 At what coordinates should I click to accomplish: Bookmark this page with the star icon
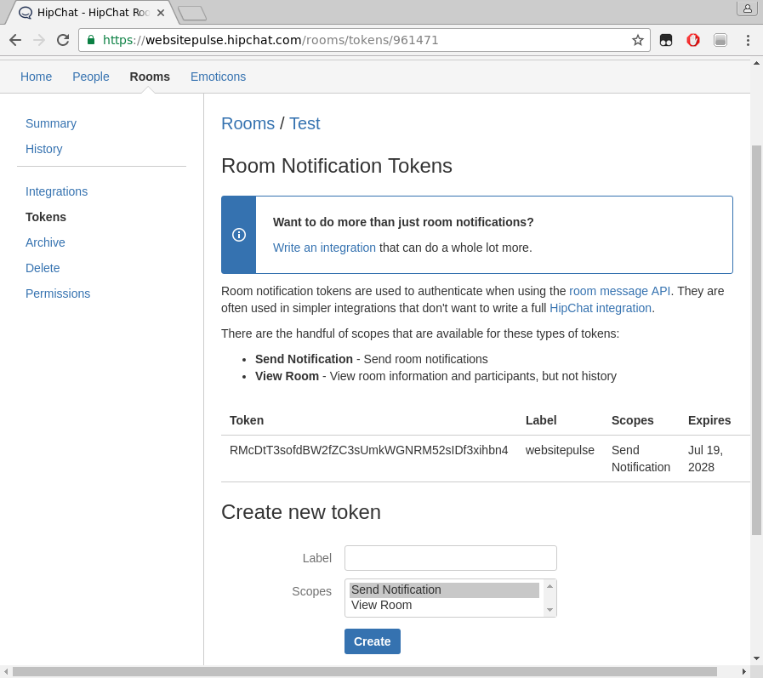[637, 40]
